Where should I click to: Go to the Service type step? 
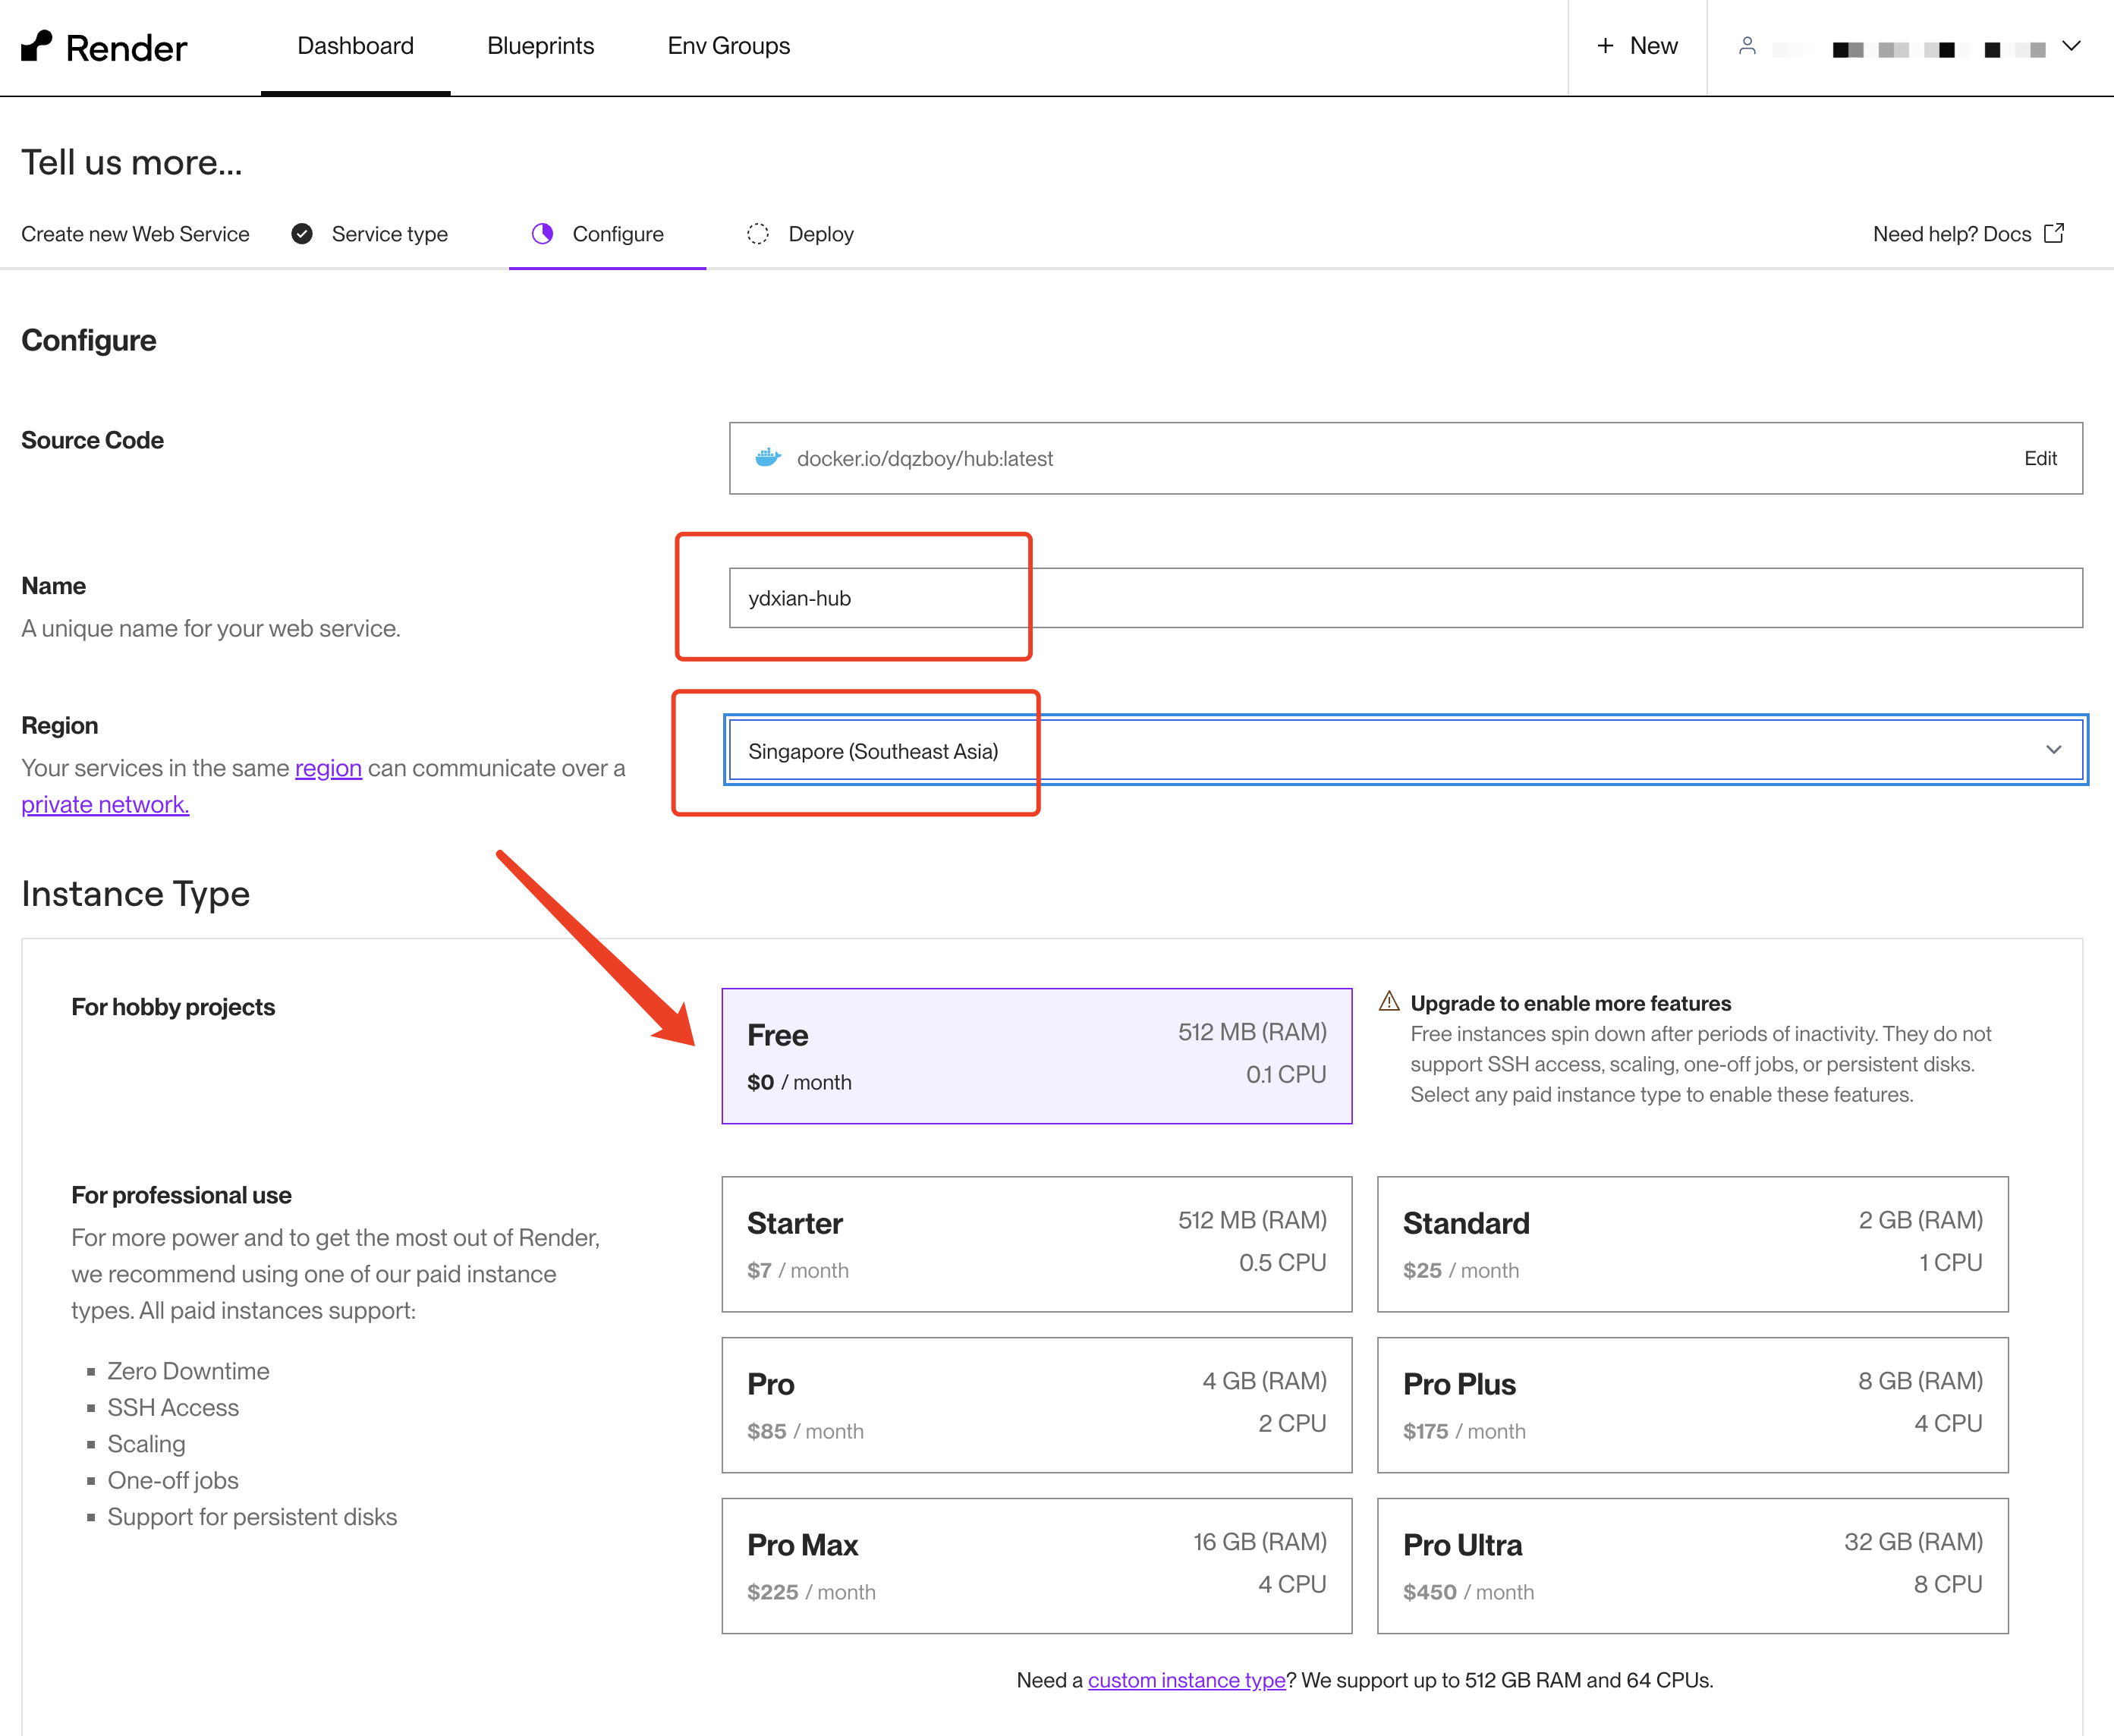pyautogui.click(x=370, y=234)
